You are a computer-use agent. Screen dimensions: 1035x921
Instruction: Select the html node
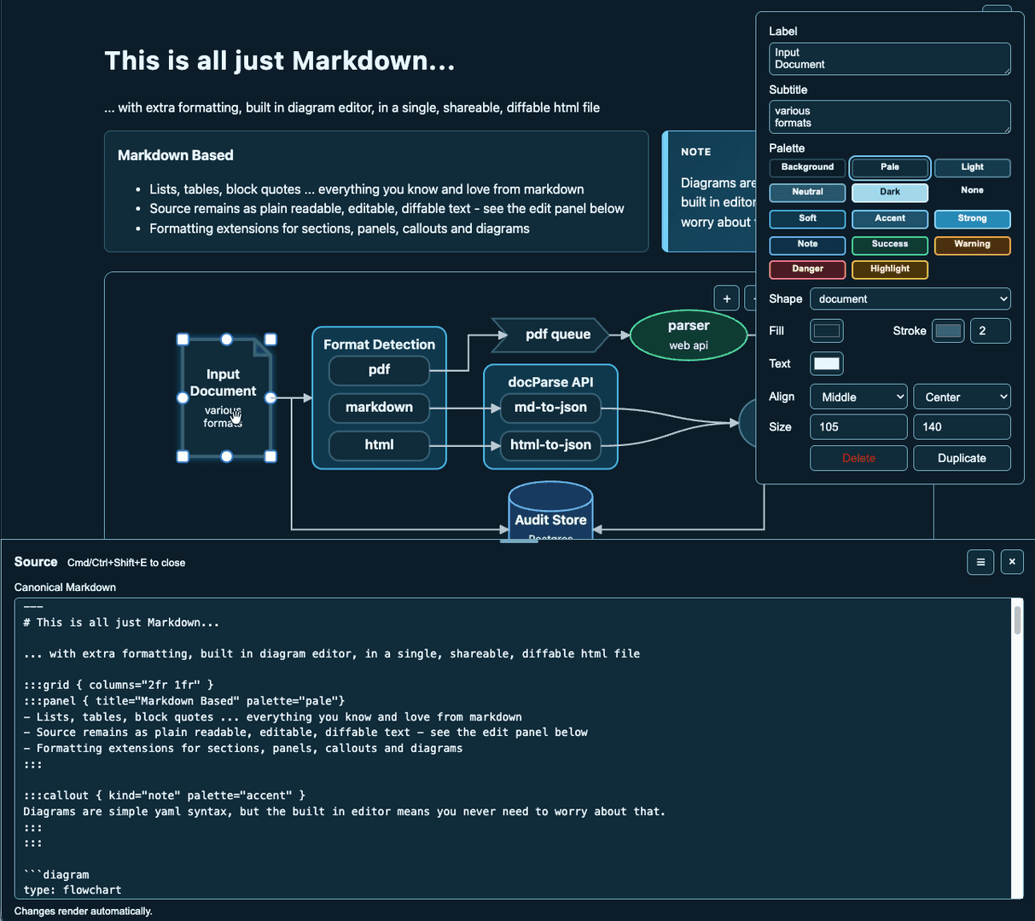(x=379, y=444)
